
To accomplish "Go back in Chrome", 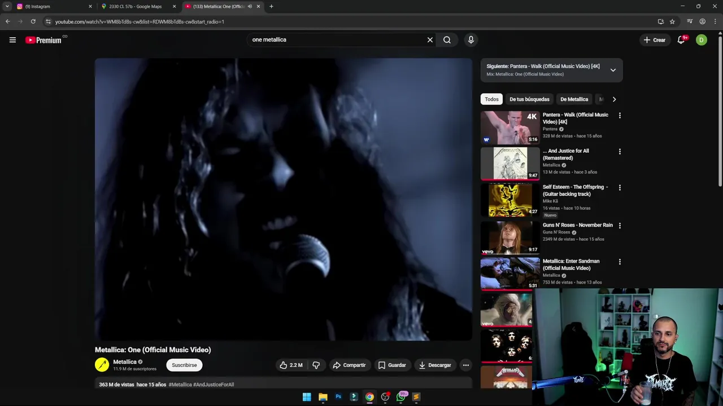I will [x=8, y=21].
